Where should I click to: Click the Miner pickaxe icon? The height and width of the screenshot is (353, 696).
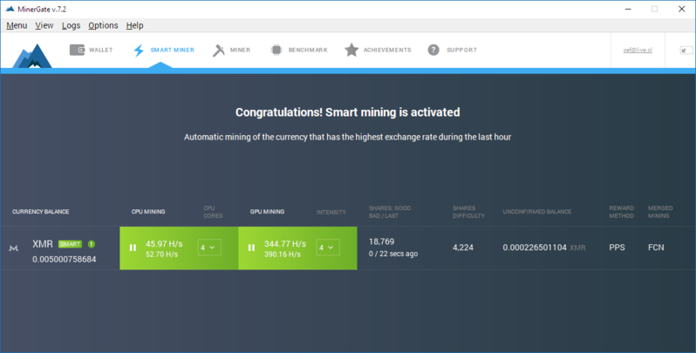click(x=218, y=50)
